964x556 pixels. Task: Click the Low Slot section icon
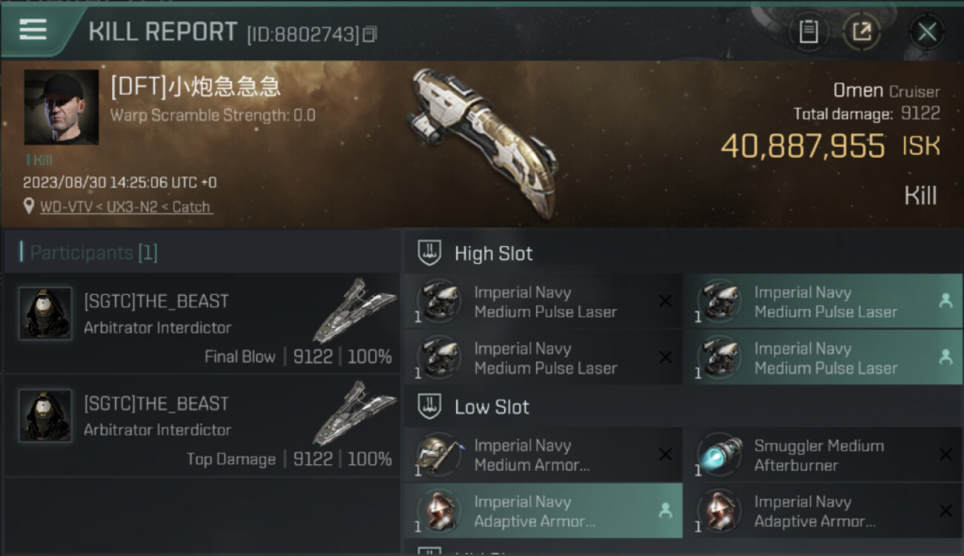pyautogui.click(x=430, y=406)
